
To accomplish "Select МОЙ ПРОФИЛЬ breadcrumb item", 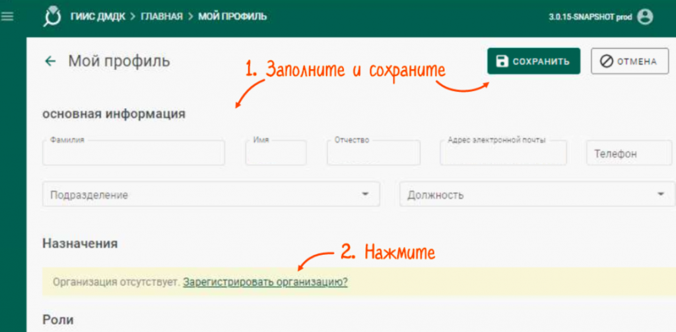I will 232,17.
